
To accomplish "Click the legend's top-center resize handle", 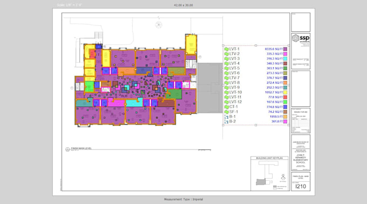I will (x=256, y=45).
